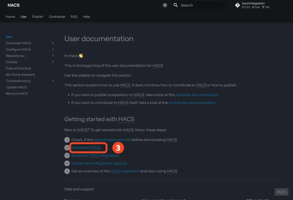Image resolution: width=293 pixels, height=200 pixels.
Task: Follow the contributor documentation link
Action: click(192, 103)
